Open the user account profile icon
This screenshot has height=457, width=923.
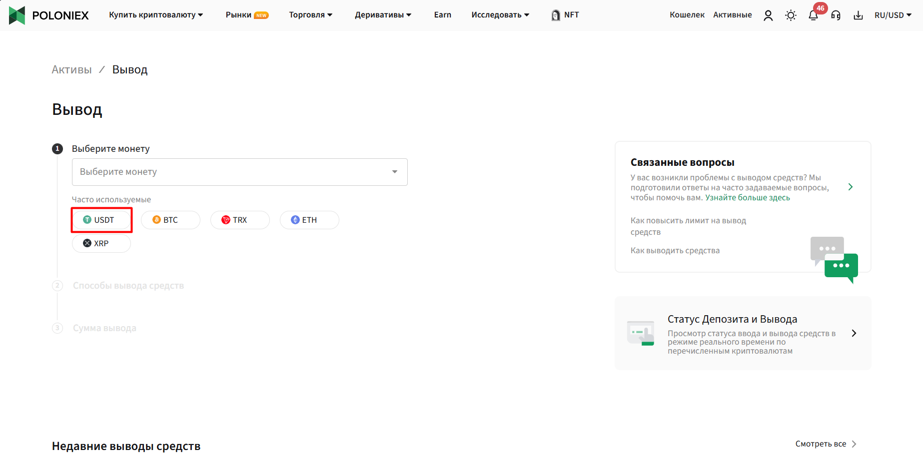coord(768,15)
